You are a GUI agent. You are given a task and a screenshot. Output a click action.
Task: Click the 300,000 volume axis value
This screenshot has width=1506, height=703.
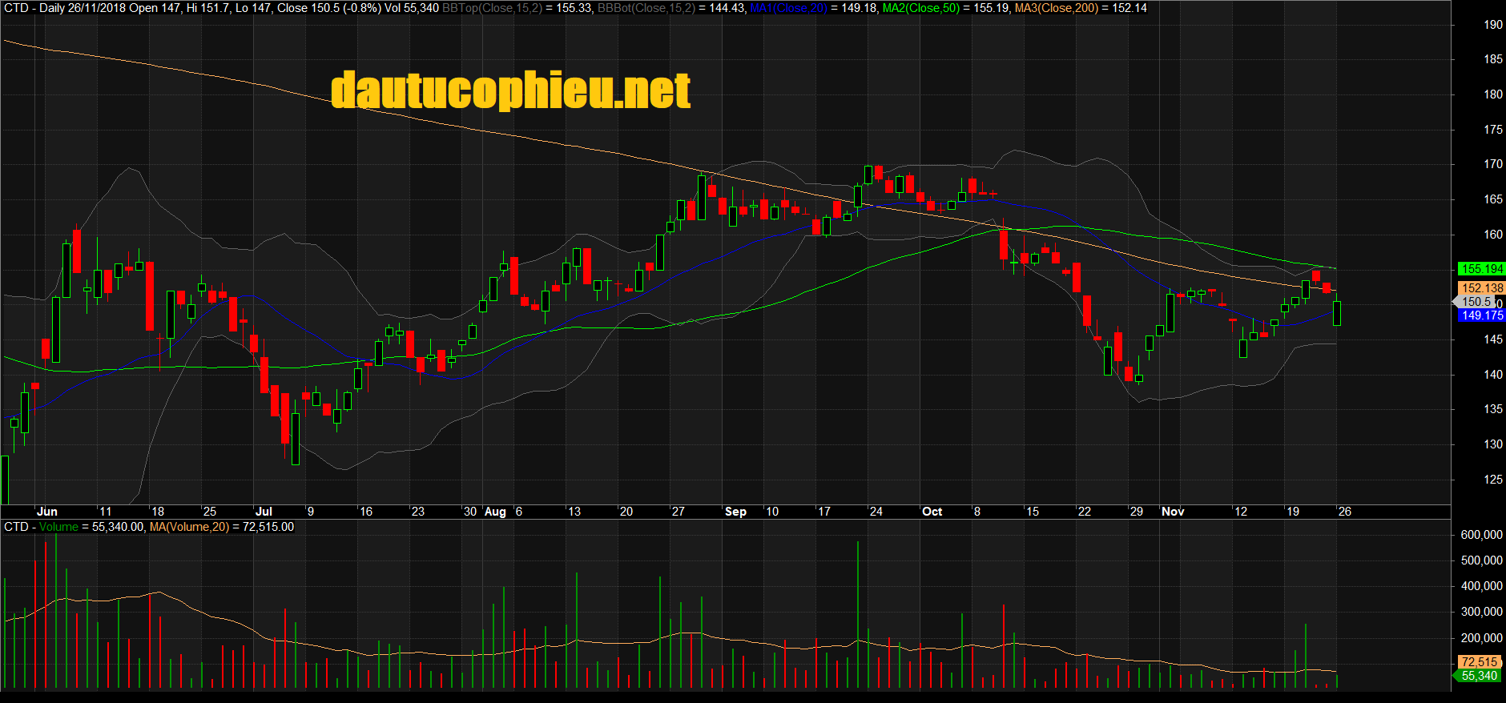pyautogui.click(x=1482, y=612)
